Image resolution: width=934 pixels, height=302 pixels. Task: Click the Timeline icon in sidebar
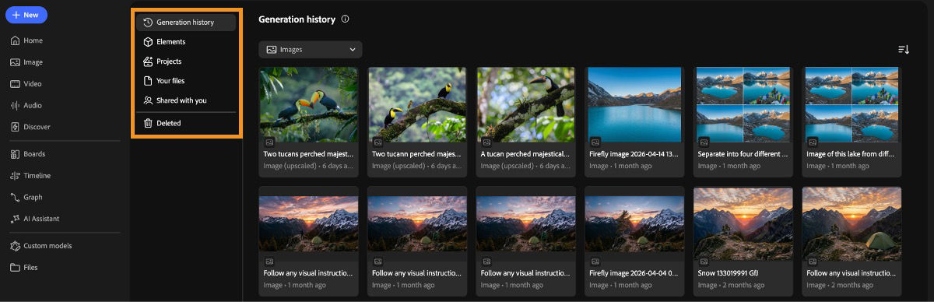pos(15,176)
